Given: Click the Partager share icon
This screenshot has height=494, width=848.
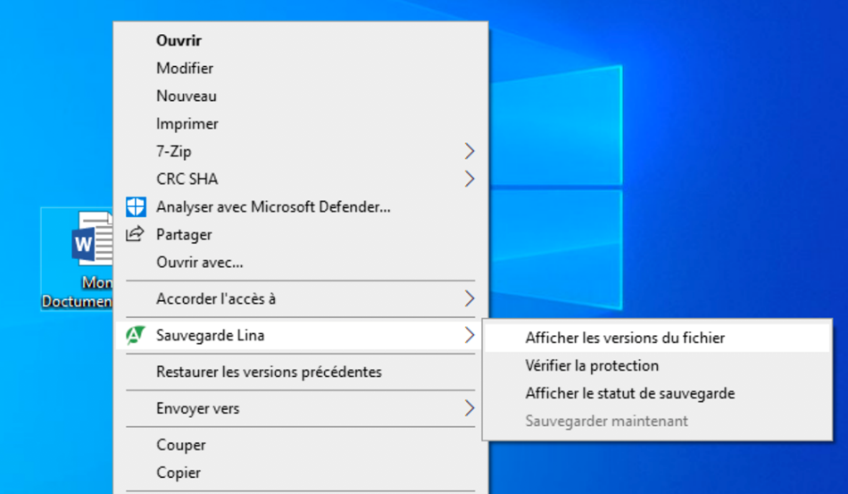Looking at the screenshot, I should click(x=135, y=235).
